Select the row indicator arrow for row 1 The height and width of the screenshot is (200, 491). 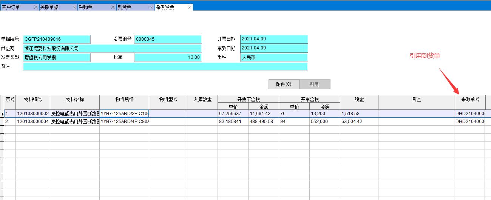pos(2,114)
